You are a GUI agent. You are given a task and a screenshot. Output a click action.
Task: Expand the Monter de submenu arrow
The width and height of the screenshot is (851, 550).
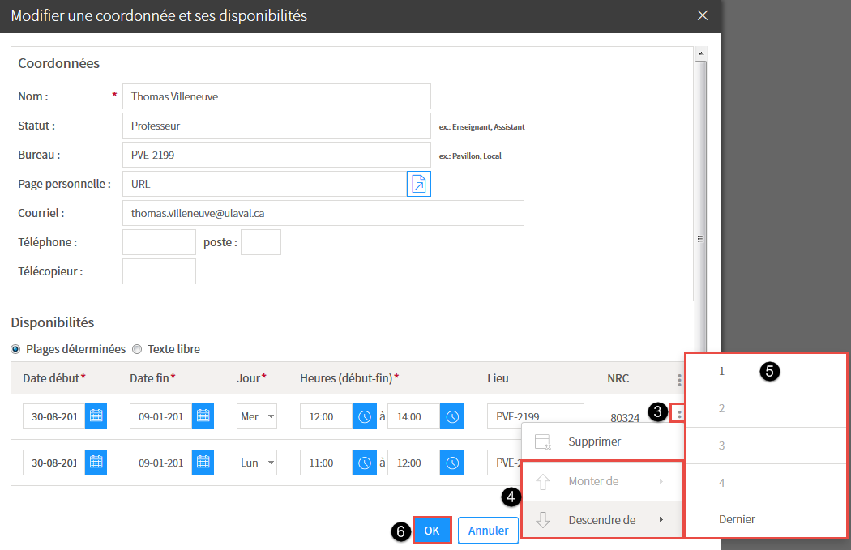(x=661, y=481)
